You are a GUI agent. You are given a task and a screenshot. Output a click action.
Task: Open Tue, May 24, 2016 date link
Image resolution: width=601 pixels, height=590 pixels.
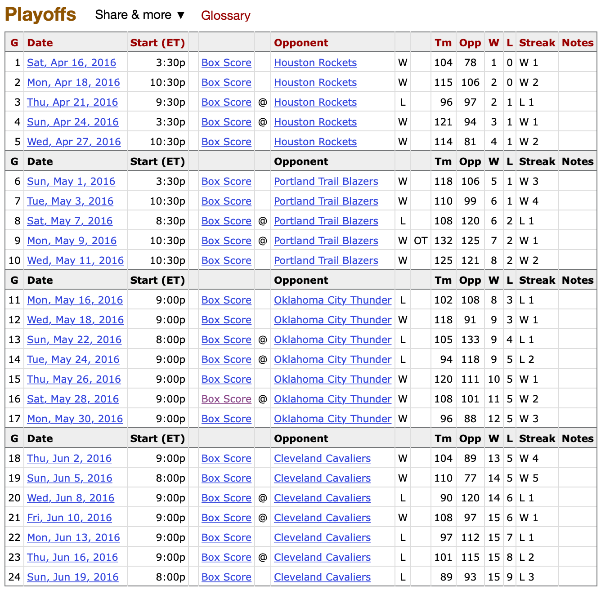73,359
